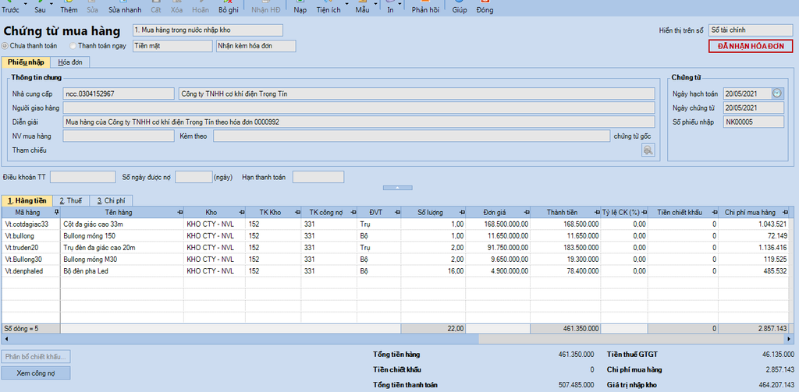The width and height of the screenshot is (799, 392).
Task: Select the 3. Chi phí tab
Action: click(x=111, y=200)
